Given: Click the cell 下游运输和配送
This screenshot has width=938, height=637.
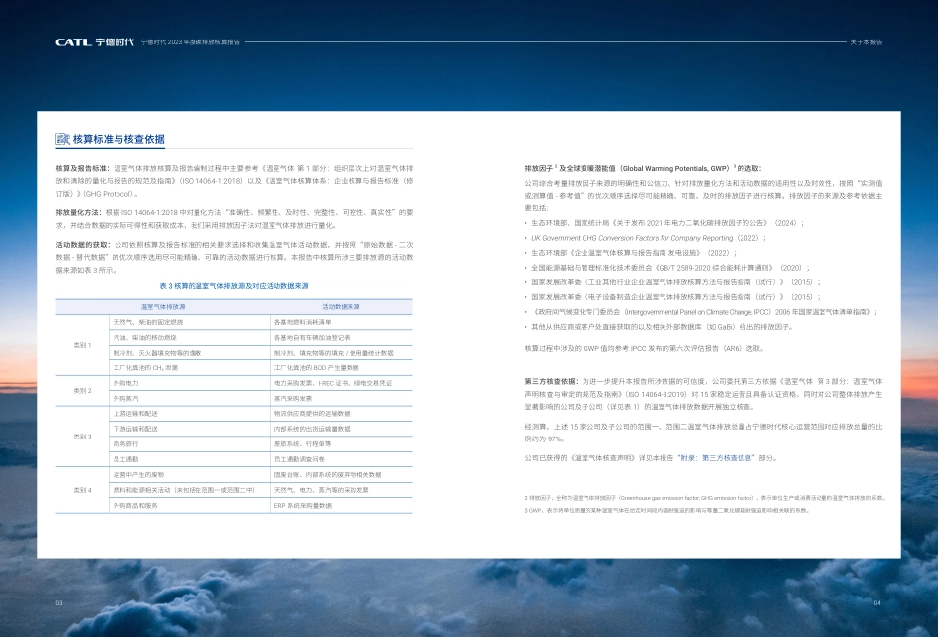Looking at the screenshot, I should pyautogui.click(x=135, y=429).
